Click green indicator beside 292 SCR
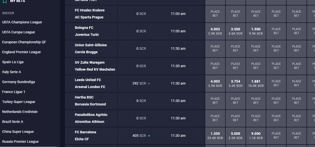This screenshot has width=315, height=147. click(149, 84)
